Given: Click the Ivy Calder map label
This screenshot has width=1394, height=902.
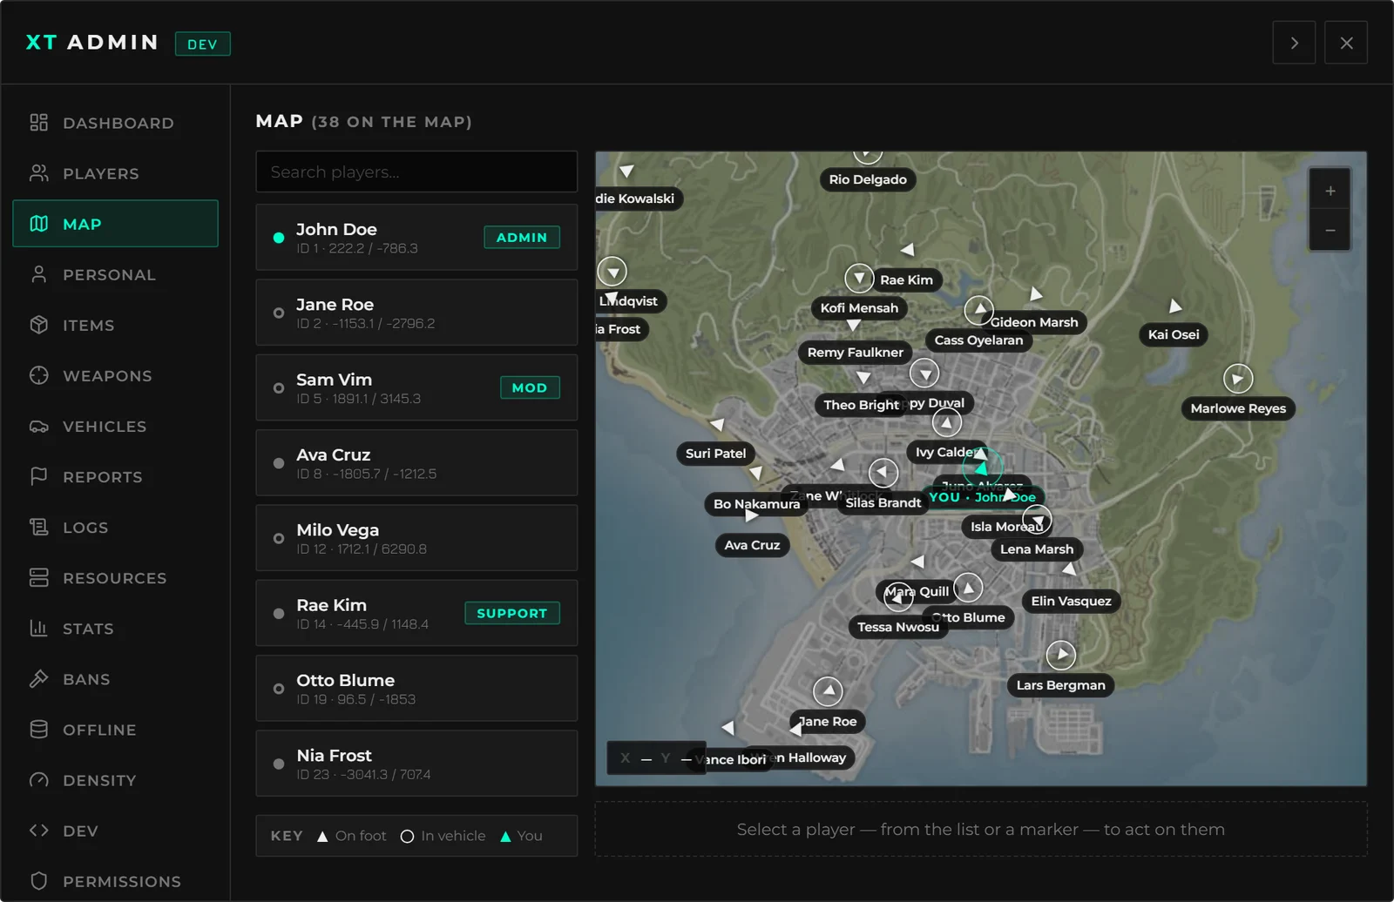Looking at the screenshot, I should tap(948, 452).
